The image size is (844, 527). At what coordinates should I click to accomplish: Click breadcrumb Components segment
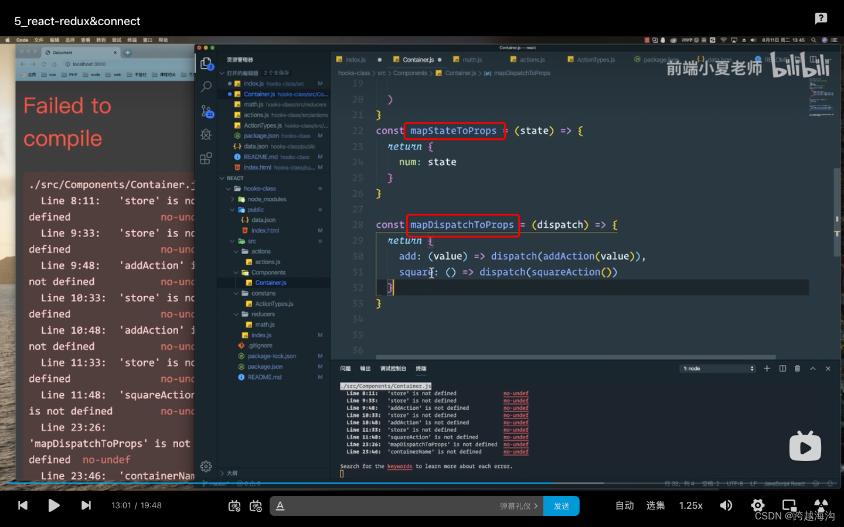point(410,73)
